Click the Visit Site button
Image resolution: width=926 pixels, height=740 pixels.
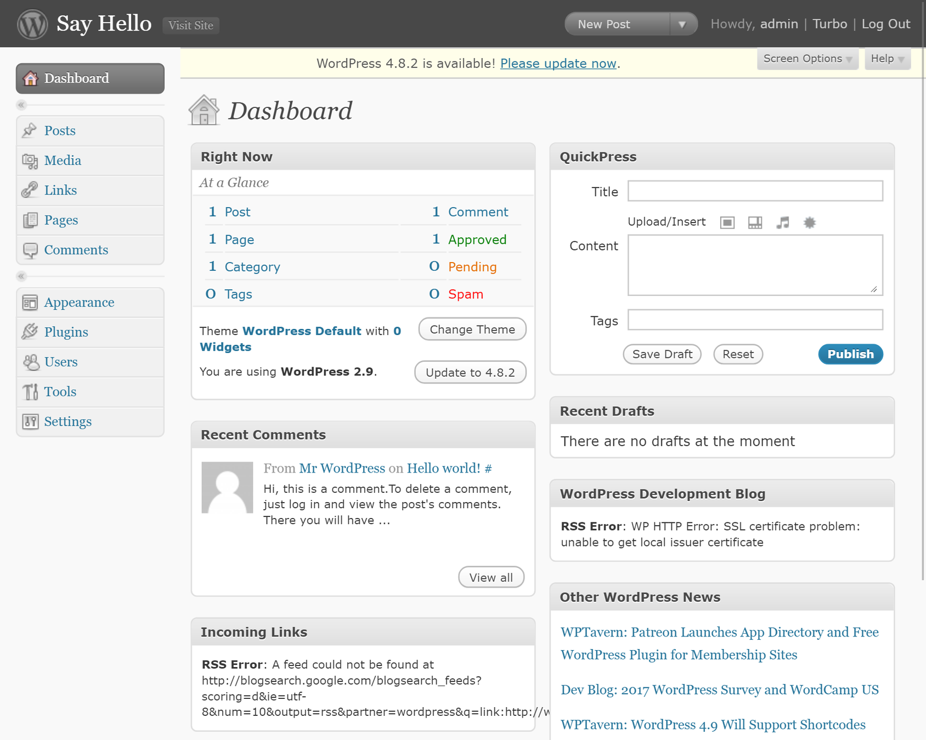pos(191,25)
